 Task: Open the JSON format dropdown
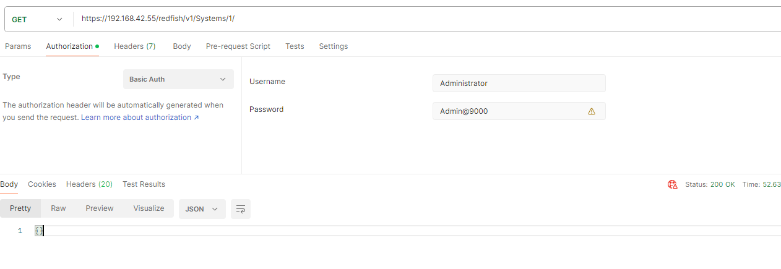click(202, 209)
